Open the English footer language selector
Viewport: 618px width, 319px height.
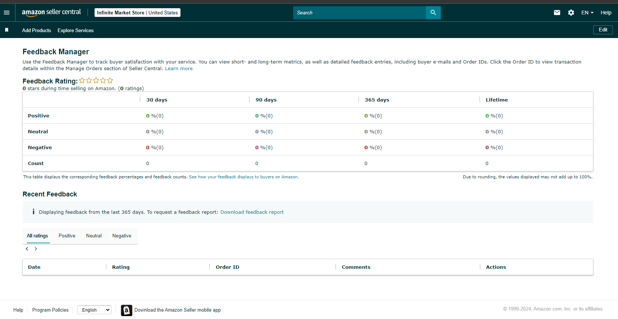pyautogui.click(x=95, y=310)
